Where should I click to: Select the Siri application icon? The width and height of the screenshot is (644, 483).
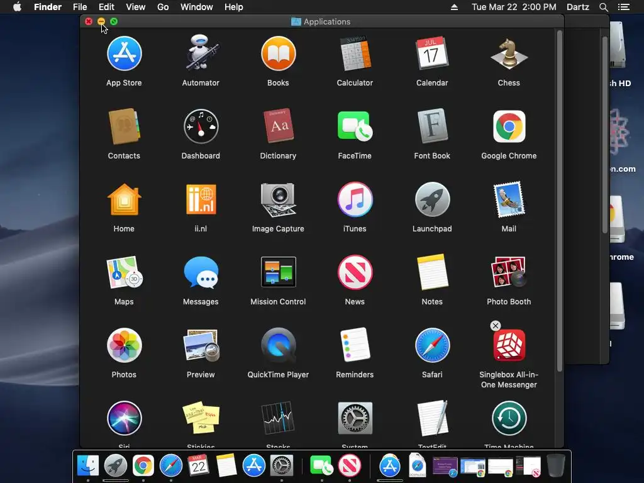(124, 418)
